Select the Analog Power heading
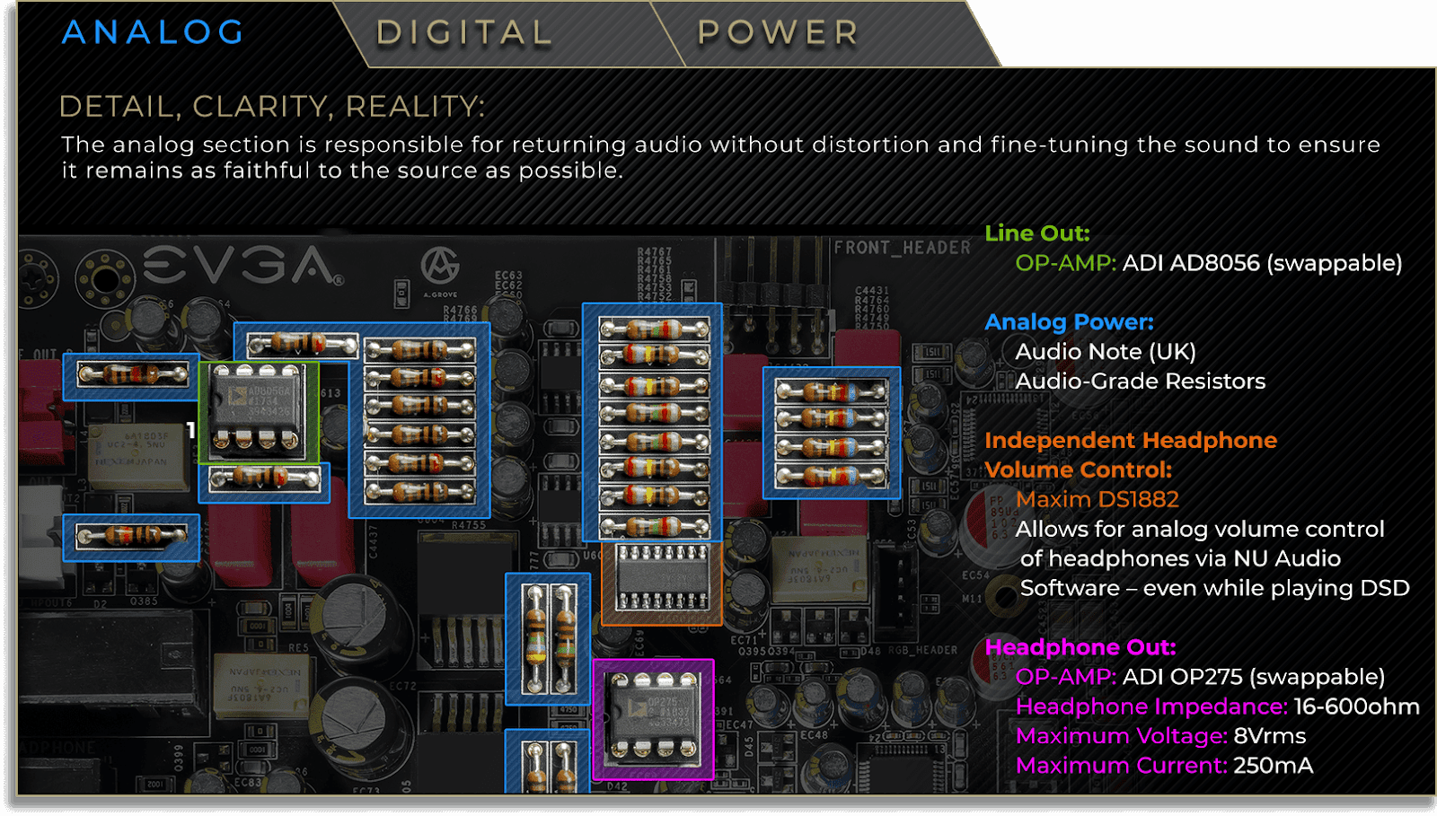The image size is (1437, 816). coord(1070,321)
